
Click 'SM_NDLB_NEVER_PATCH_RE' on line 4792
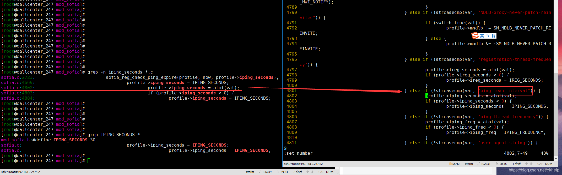point(522,28)
